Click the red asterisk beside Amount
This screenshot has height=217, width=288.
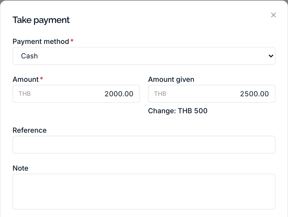[41, 78]
